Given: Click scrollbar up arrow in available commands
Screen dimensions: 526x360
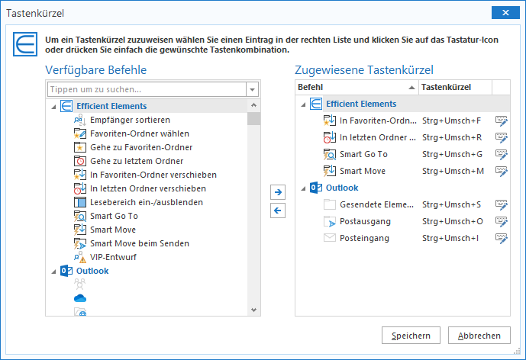Looking at the screenshot, I should click(x=254, y=105).
